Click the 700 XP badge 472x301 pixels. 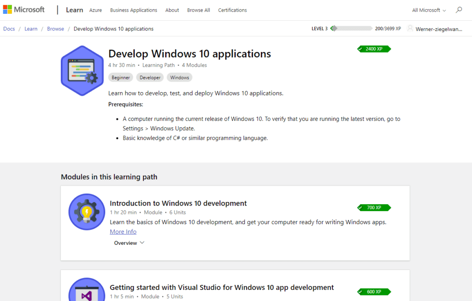pyautogui.click(x=373, y=207)
